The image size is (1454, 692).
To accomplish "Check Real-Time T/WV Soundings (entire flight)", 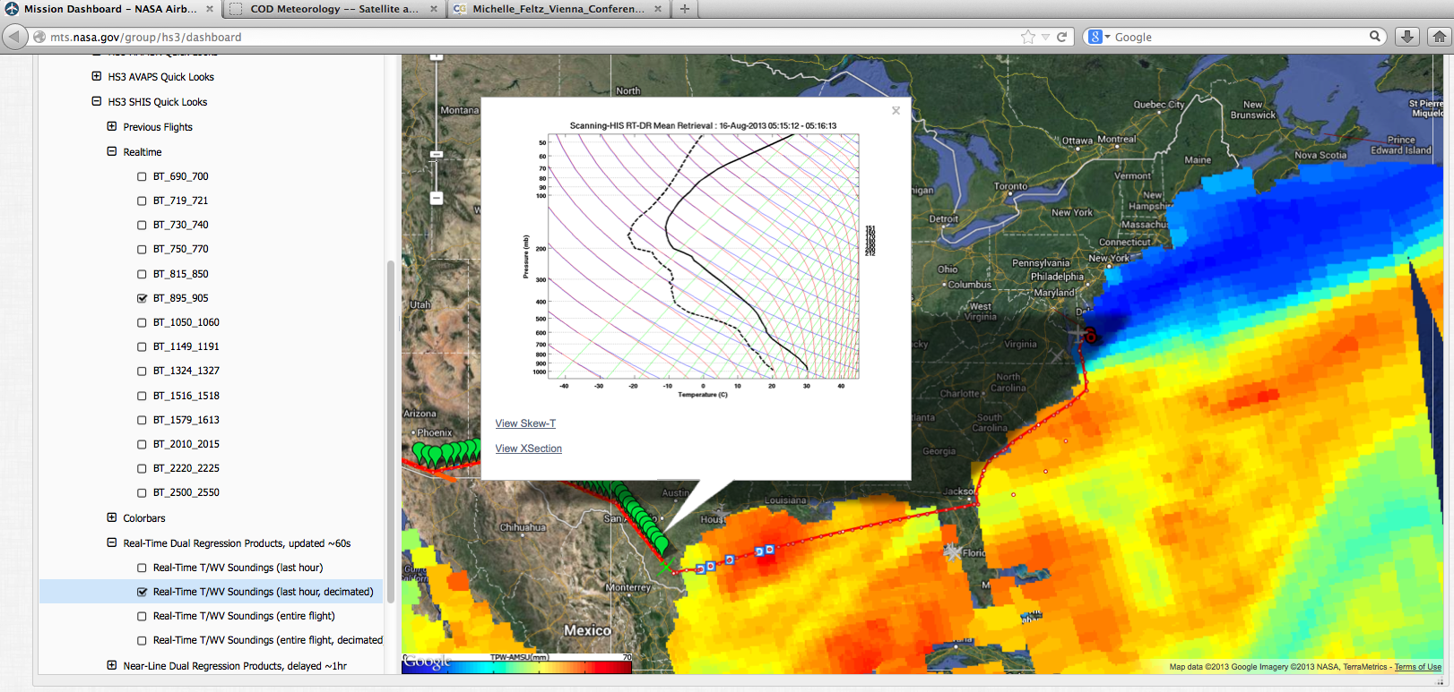I will pos(142,616).
